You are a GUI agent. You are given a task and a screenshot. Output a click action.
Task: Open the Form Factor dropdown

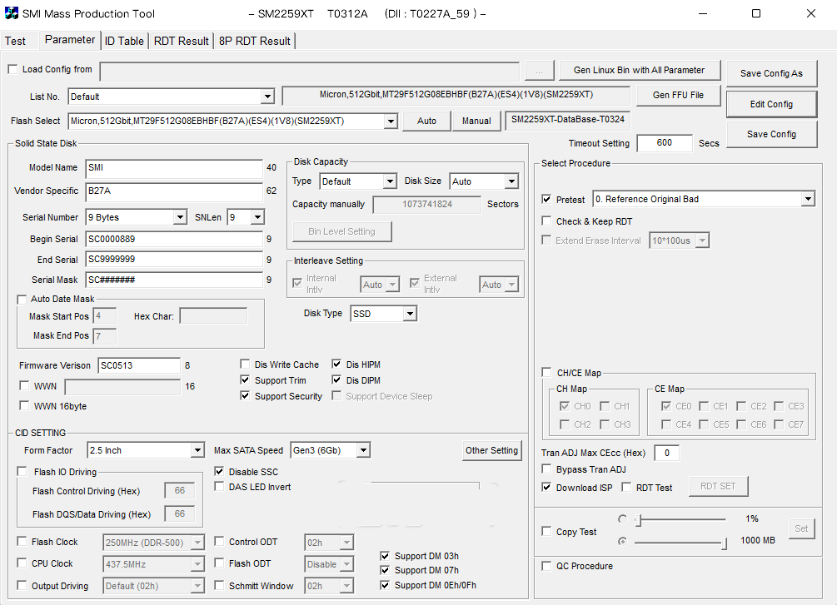[197, 450]
